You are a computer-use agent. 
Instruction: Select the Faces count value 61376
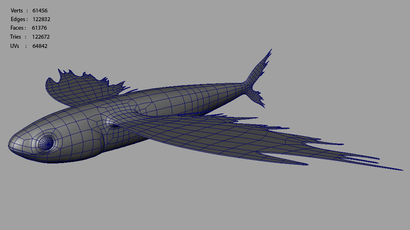[39, 28]
